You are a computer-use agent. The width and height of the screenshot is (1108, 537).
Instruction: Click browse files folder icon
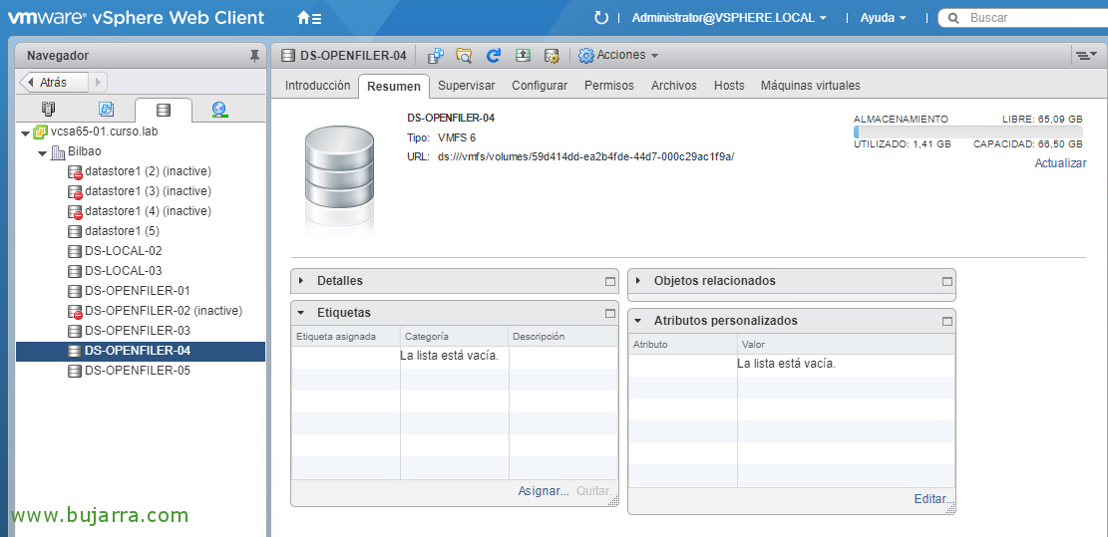click(465, 55)
